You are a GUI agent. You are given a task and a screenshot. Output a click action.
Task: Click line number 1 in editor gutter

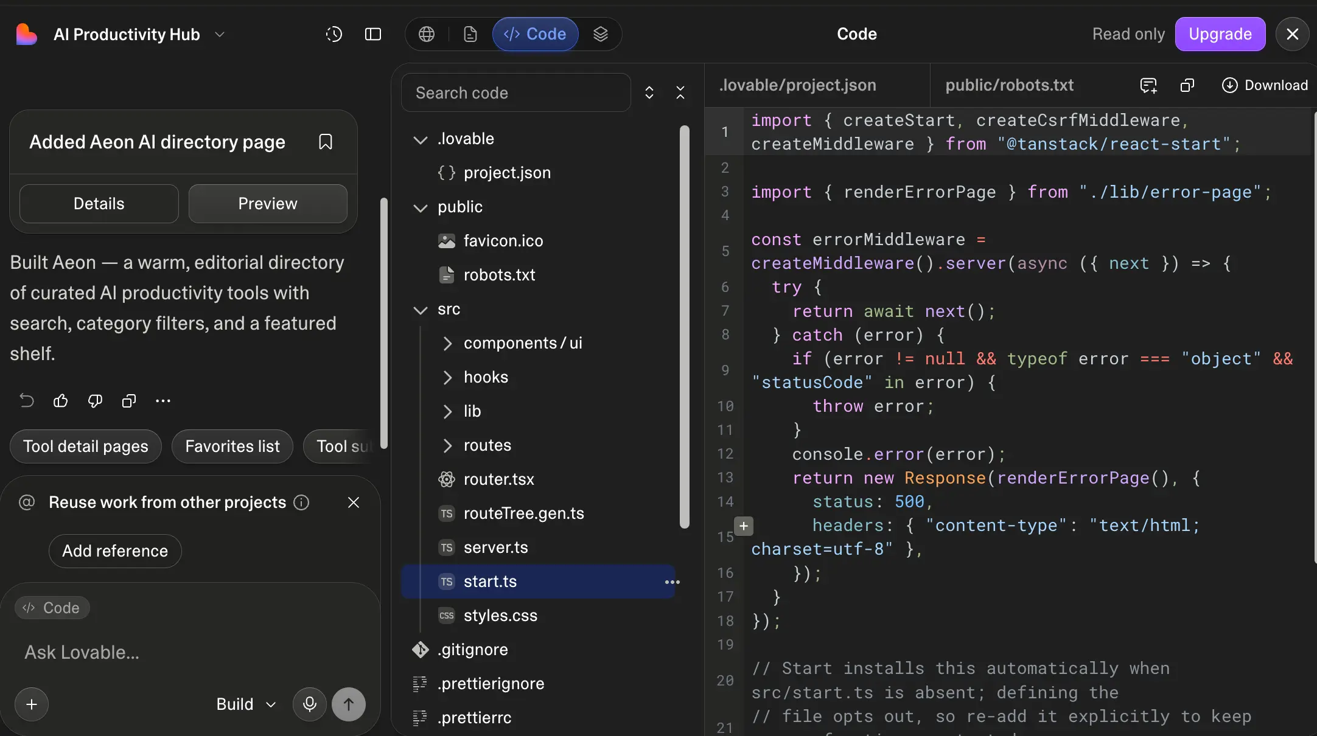[x=725, y=132]
